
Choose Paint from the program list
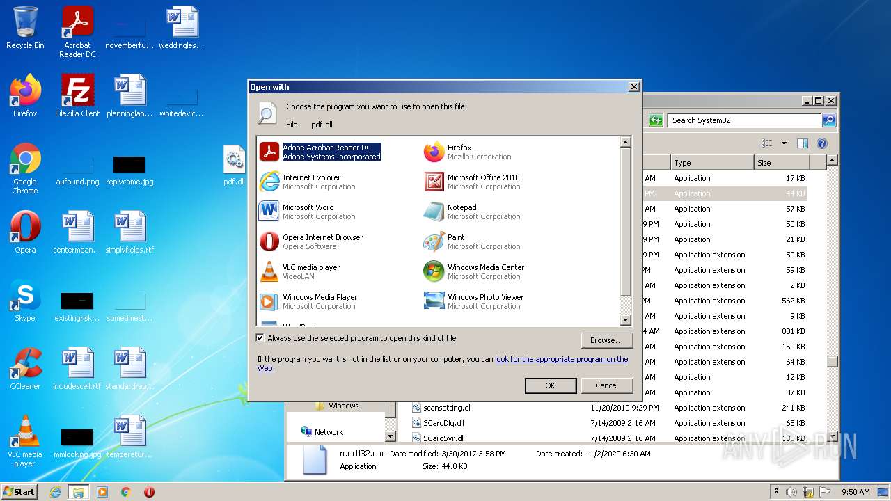pyautogui.click(x=472, y=241)
